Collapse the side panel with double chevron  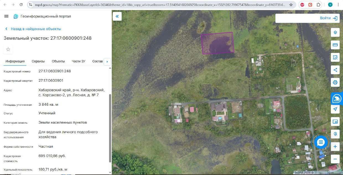click(x=117, y=16)
